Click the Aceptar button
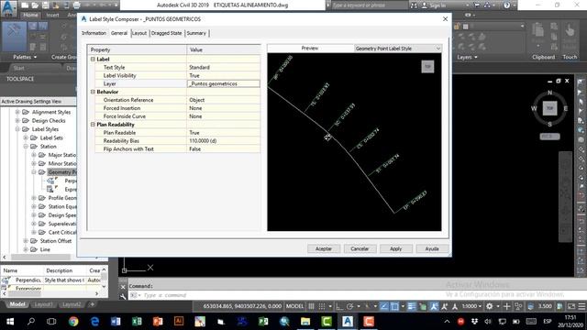Screen dimensions: 587x330 (324, 248)
